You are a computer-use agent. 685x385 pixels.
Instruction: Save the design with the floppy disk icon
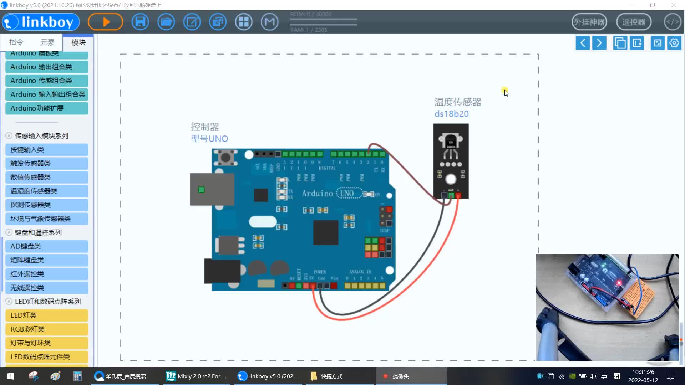pos(140,22)
